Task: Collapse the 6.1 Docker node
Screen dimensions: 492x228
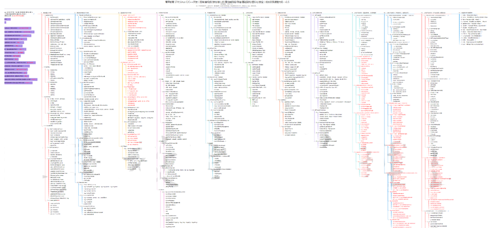Action: coord(248,16)
